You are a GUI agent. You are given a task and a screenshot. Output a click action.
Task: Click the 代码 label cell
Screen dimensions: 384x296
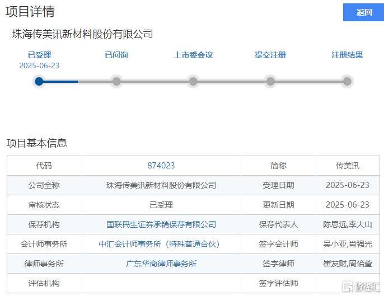(44, 166)
